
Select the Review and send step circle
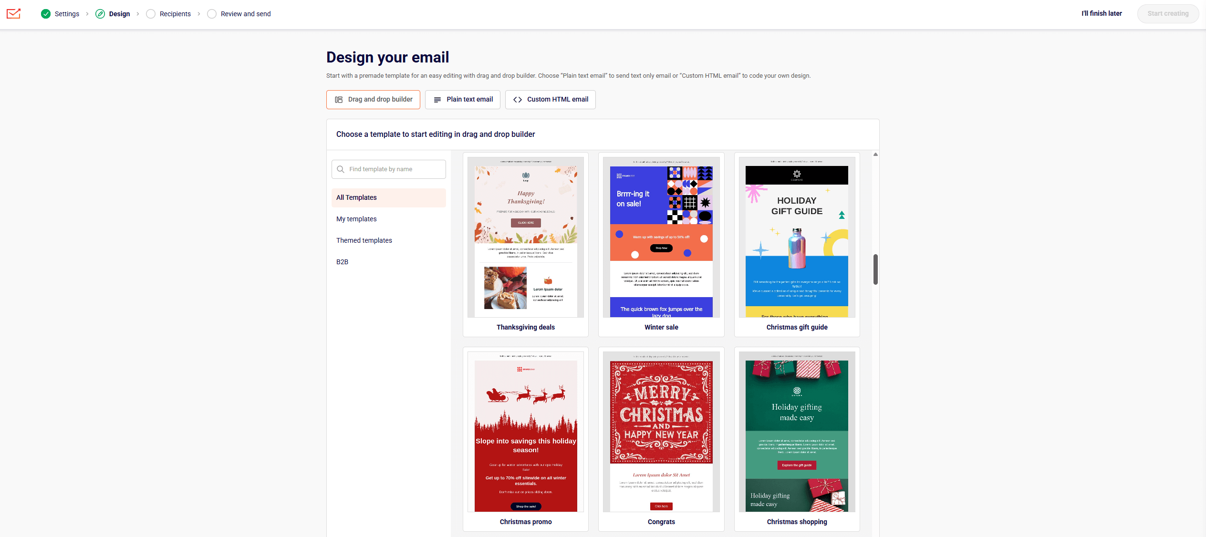[212, 14]
